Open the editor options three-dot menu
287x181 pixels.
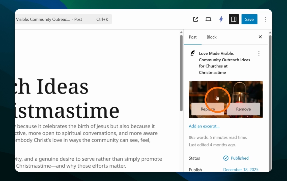265,19
